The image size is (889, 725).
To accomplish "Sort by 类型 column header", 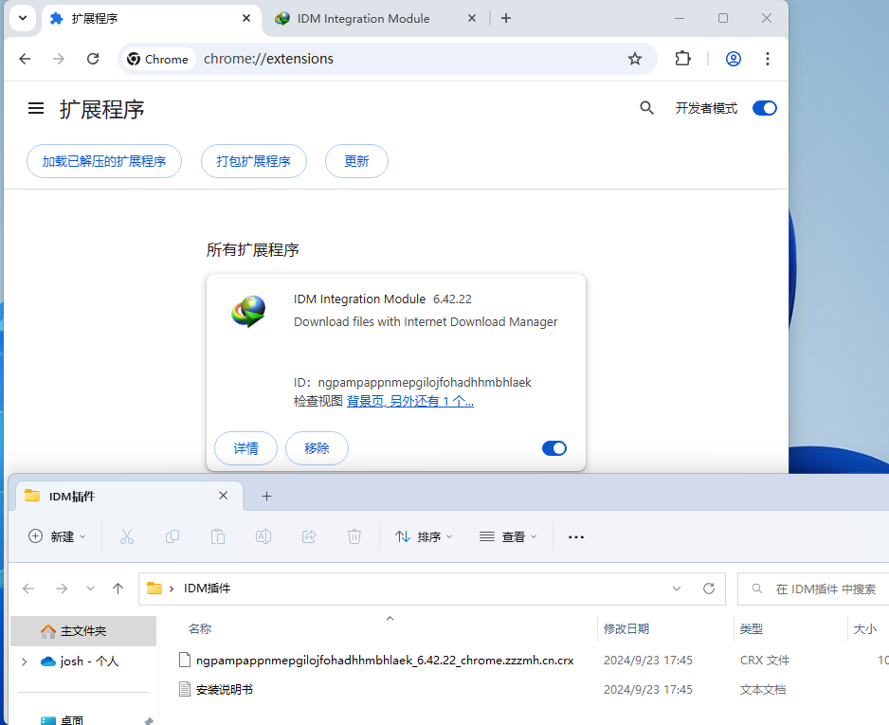I will coord(752,628).
